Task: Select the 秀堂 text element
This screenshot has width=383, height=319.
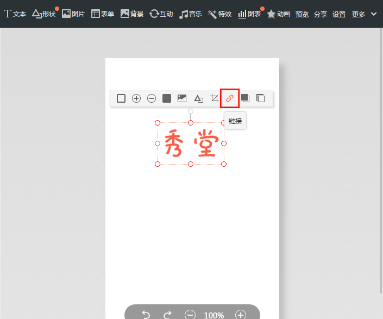Action: [x=192, y=143]
